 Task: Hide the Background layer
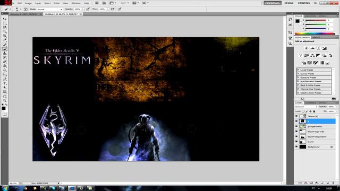coord(296,147)
